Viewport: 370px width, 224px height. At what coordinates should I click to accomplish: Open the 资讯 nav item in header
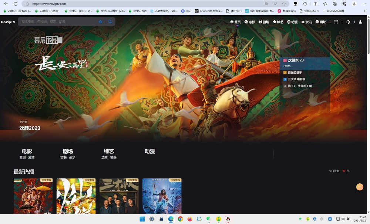306,22
